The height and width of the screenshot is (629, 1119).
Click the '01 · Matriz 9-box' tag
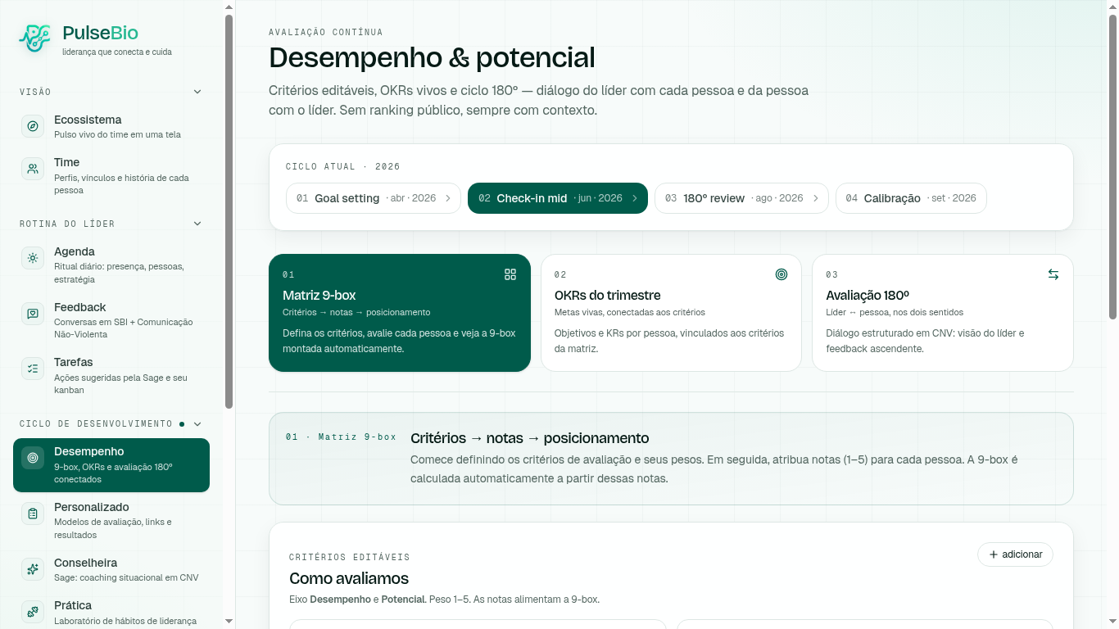coord(341,437)
